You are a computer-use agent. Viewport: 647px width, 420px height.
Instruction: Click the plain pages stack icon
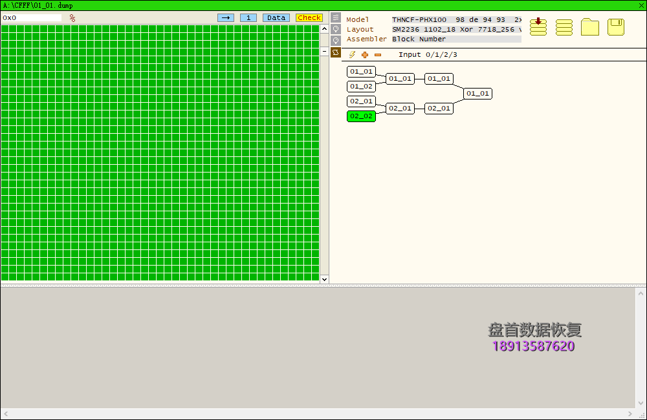click(x=564, y=27)
